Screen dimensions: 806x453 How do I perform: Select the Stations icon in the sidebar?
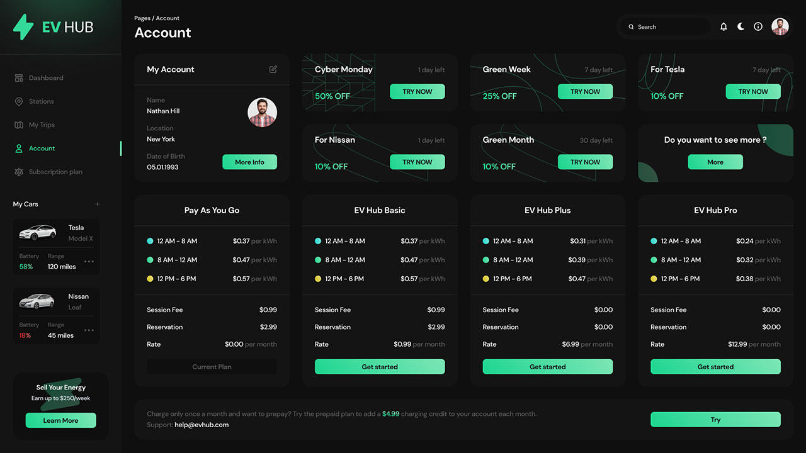(x=20, y=101)
